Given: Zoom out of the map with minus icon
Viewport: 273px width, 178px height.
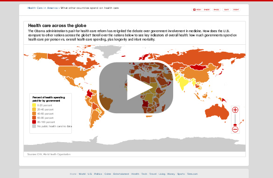Looking at the screenshot, I should (235, 130).
